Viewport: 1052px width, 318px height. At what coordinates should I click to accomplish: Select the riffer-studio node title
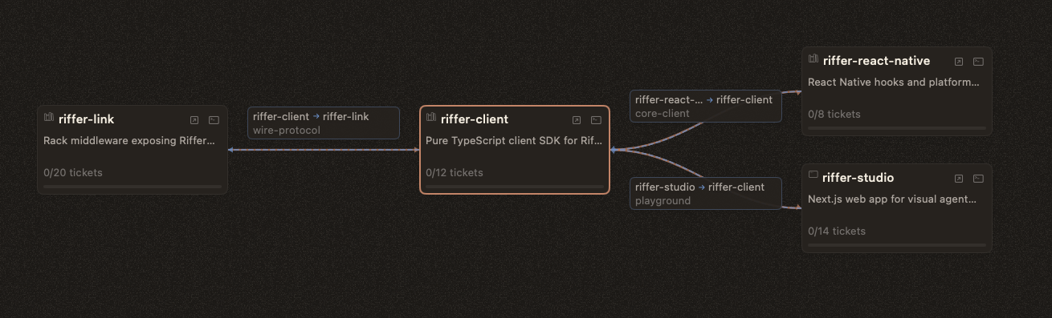click(x=858, y=178)
